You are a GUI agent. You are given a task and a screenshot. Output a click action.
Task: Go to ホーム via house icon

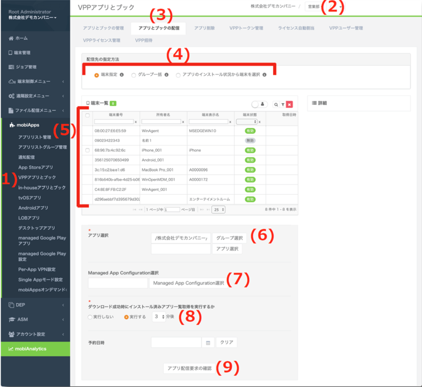(11, 38)
